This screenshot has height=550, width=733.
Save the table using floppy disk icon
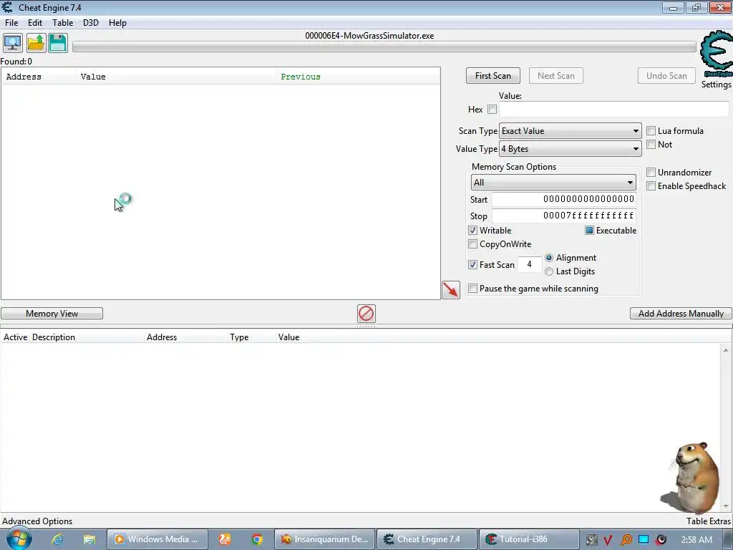[x=58, y=43]
